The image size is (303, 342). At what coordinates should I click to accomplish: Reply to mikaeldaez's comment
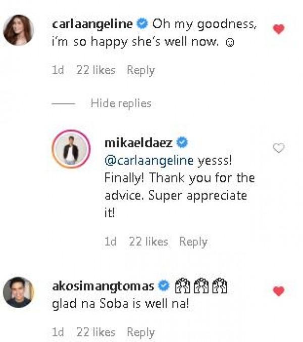193,242
